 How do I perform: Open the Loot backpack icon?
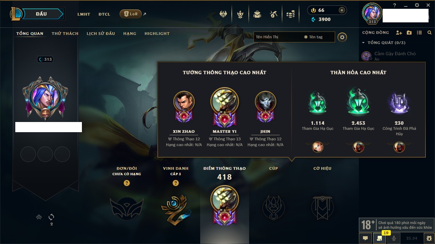[x=257, y=14]
